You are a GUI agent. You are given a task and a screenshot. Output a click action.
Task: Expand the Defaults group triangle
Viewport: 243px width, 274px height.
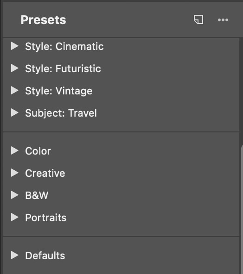click(15, 255)
